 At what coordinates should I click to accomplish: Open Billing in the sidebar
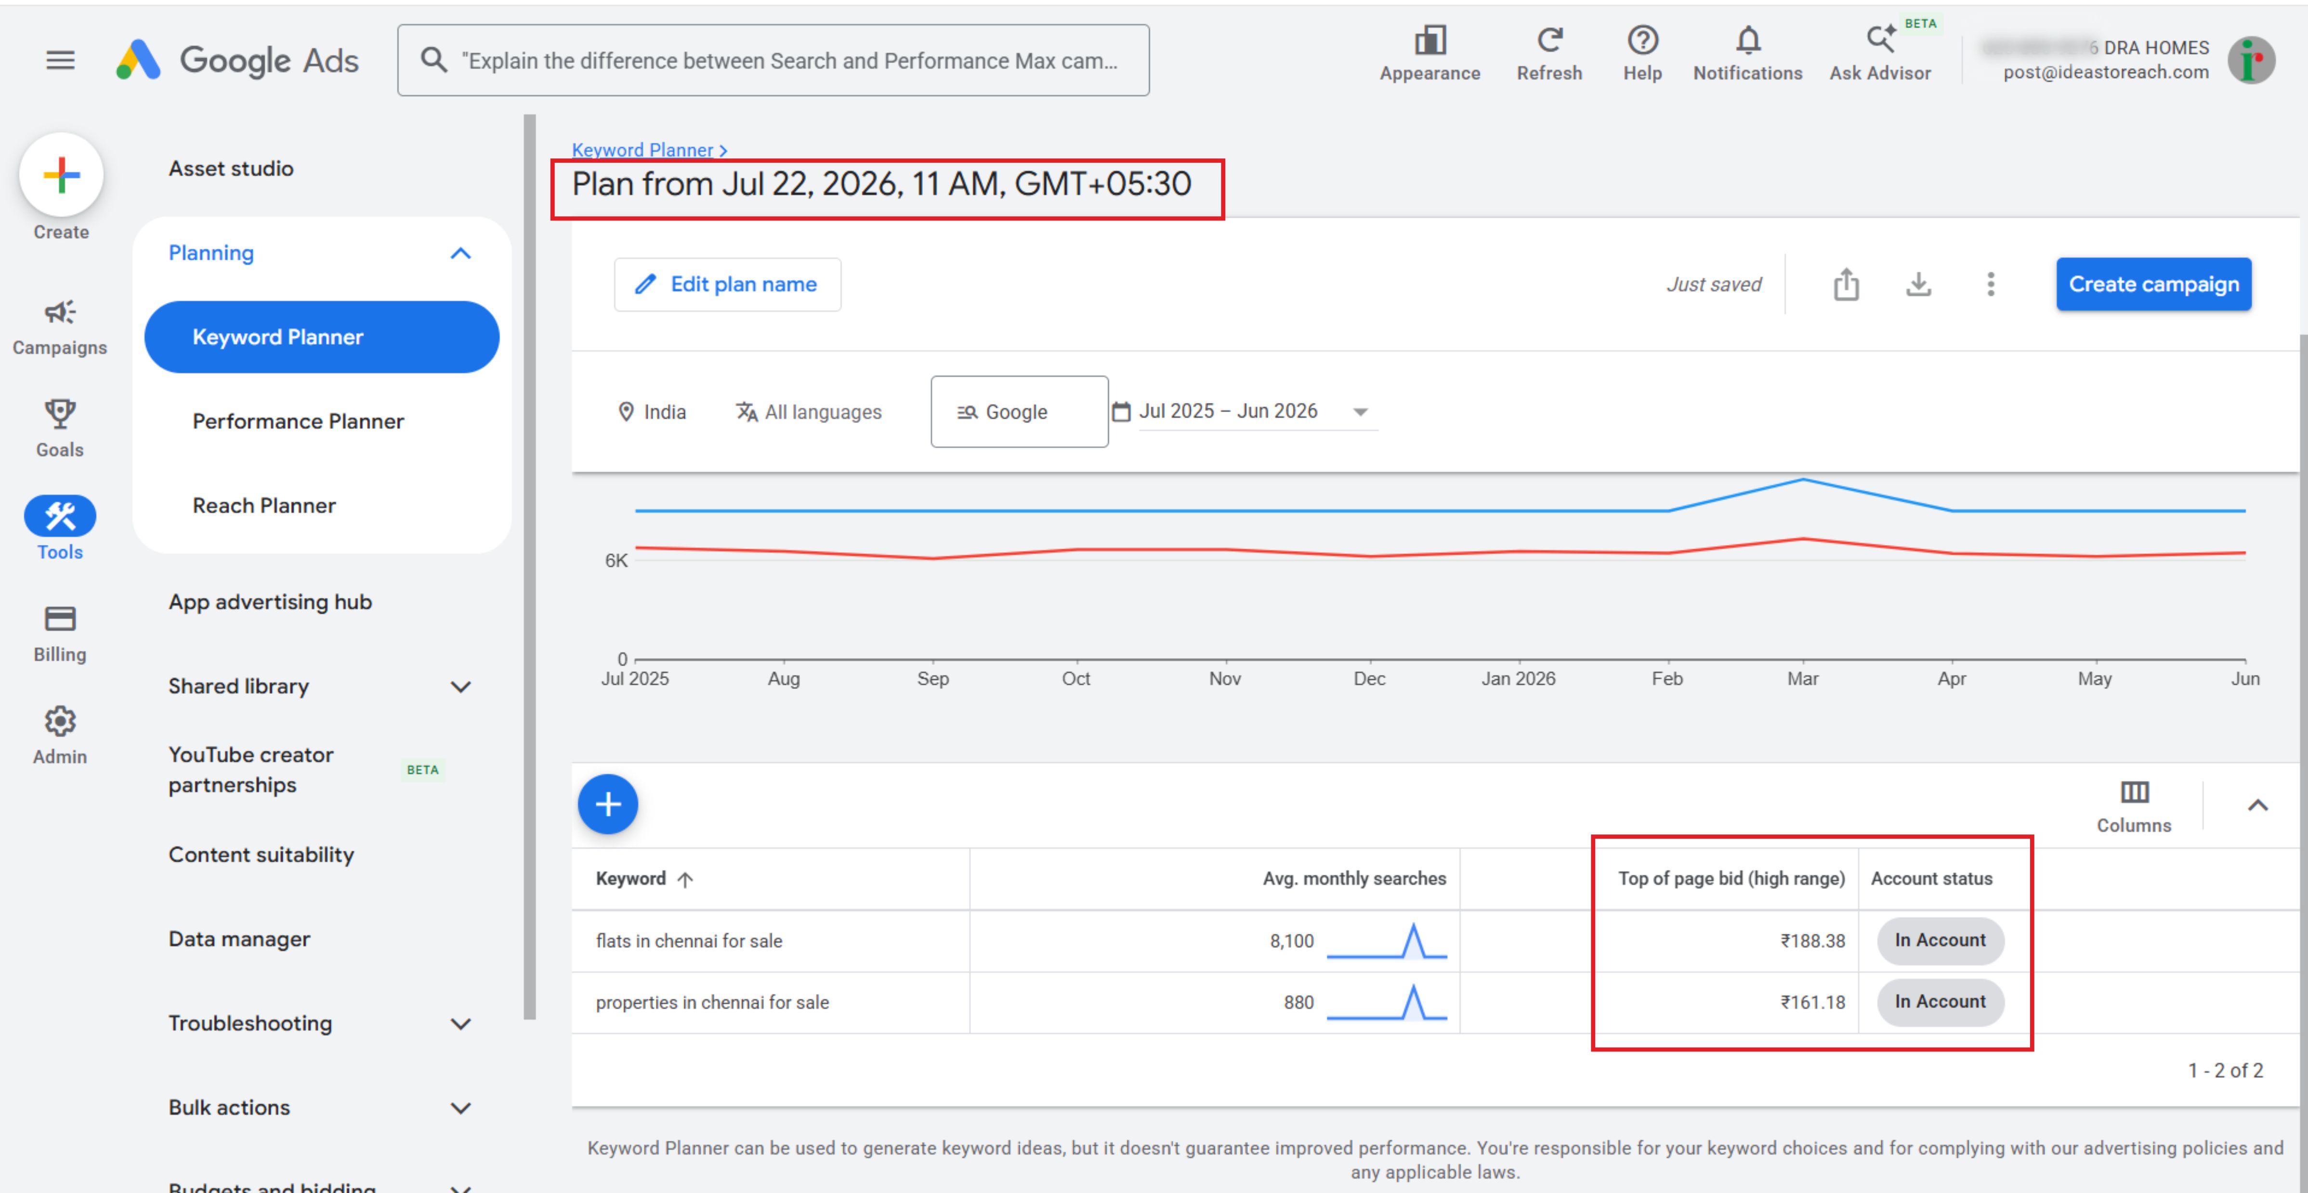click(x=60, y=633)
